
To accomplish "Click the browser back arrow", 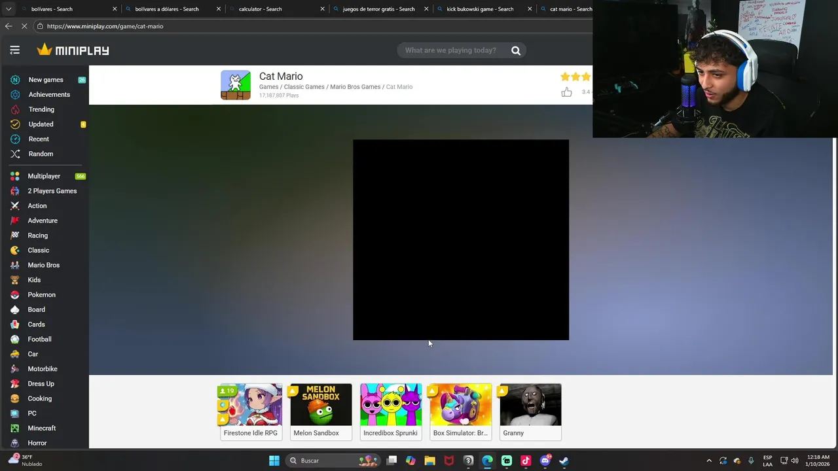I will click(x=9, y=26).
